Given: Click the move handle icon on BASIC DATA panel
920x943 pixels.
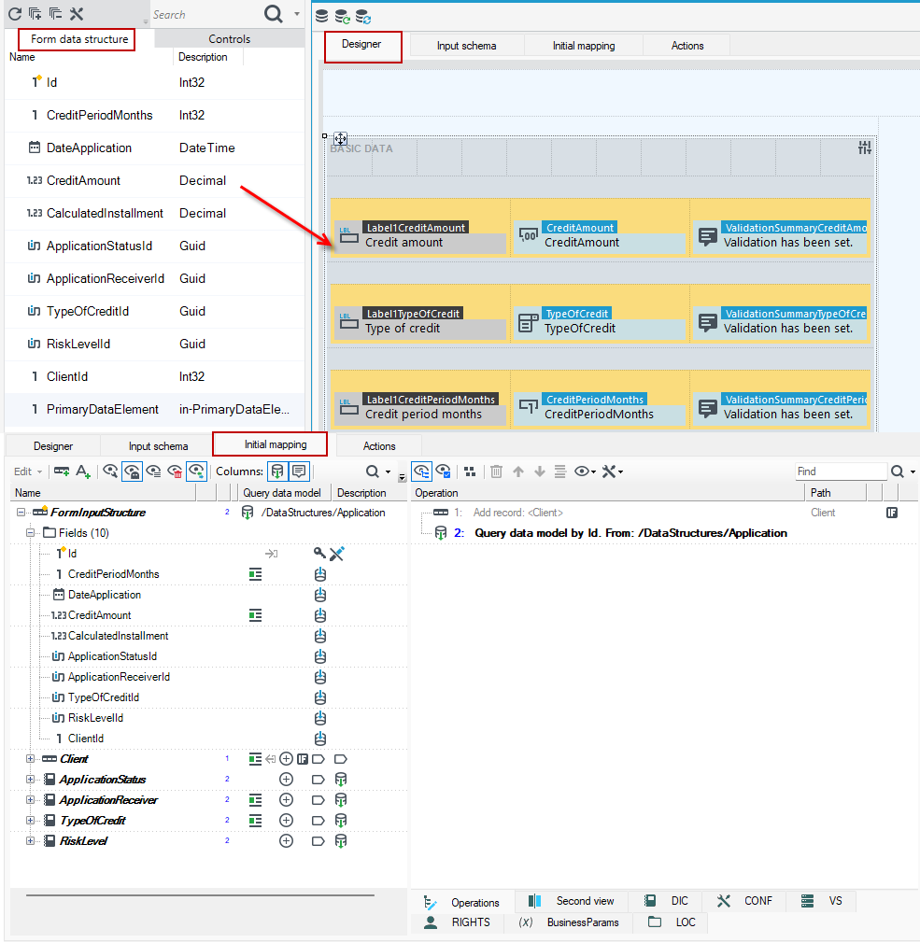Looking at the screenshot, I should coord(340,139).
